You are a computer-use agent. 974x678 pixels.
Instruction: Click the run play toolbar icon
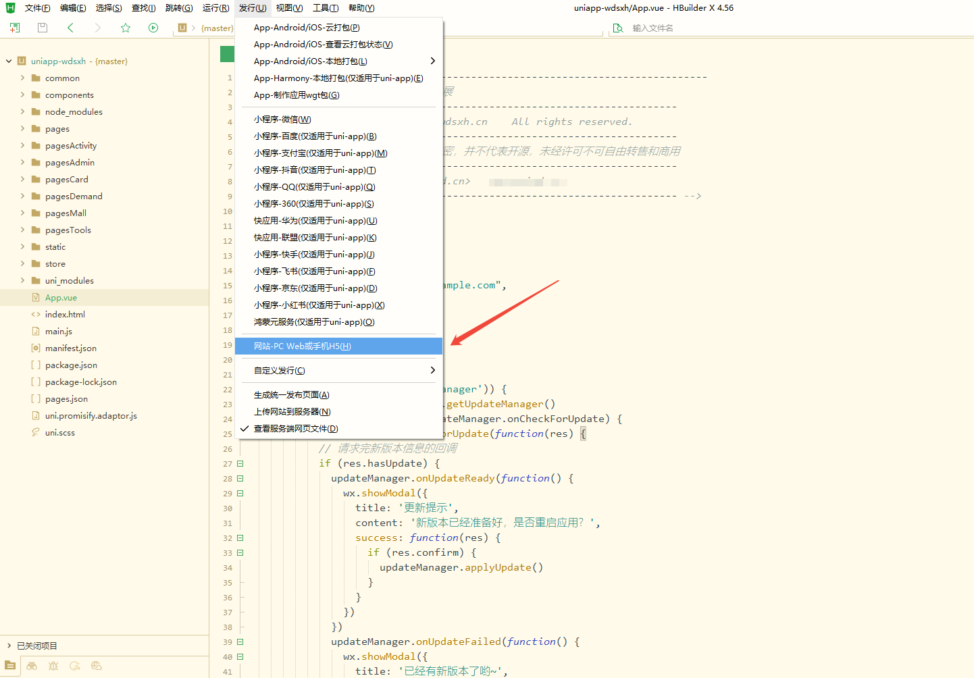tap(153, 28)
